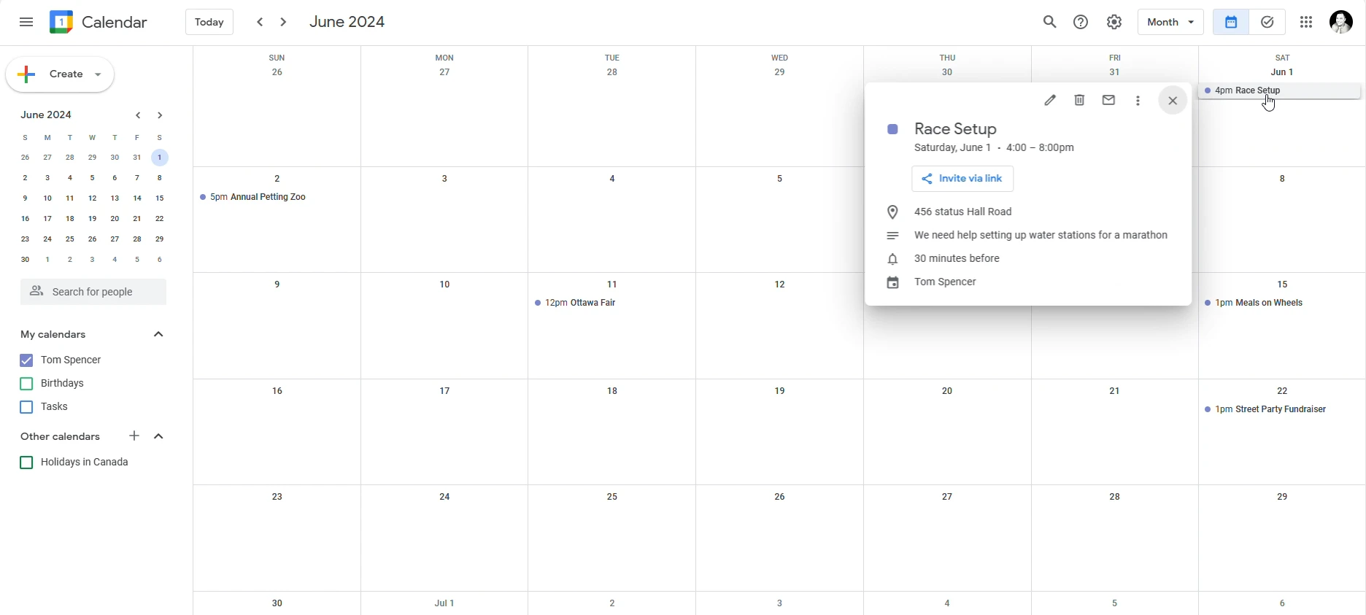
Task: Open the Annual Petting Zoo event
Action: [254, 198]
